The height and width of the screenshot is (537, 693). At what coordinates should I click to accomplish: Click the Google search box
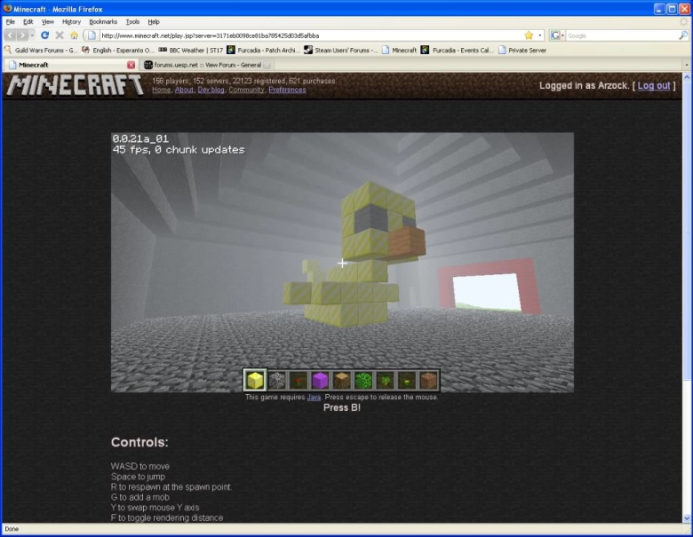[x=621, y=36]
